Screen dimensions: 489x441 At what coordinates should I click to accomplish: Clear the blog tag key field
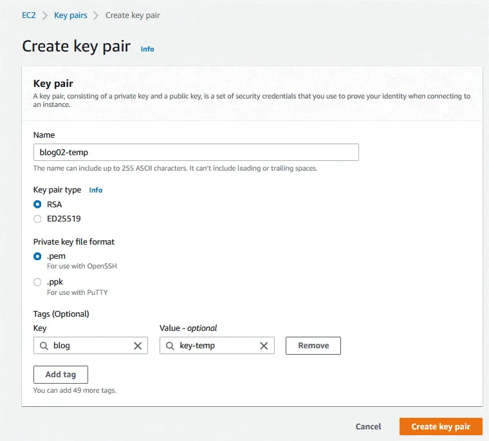tap(138, 346)
